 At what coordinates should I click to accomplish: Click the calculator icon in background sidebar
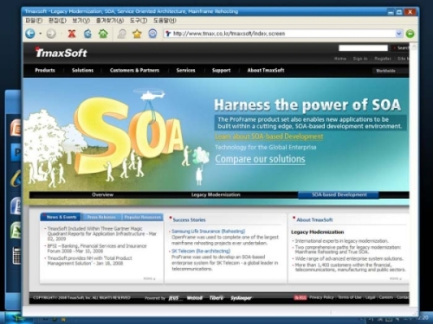coord(16,256)
